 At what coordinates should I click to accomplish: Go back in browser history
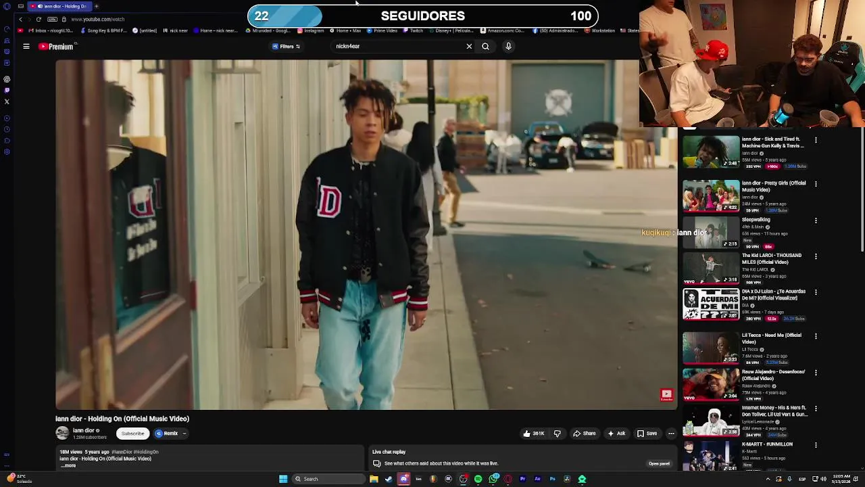point(20,19)
